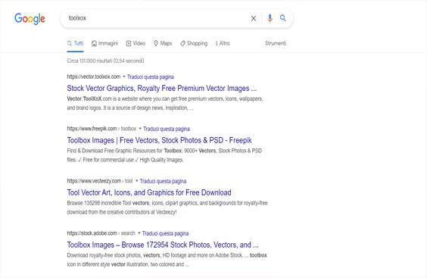Click the Google logo
Viewport: 427px width, 278px height.
coord(30,18)
